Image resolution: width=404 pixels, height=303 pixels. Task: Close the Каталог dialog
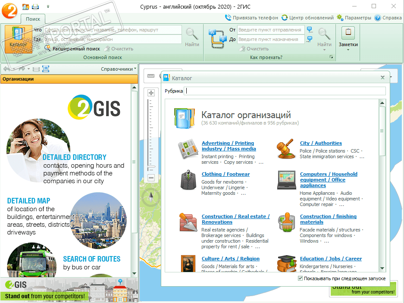382,78
